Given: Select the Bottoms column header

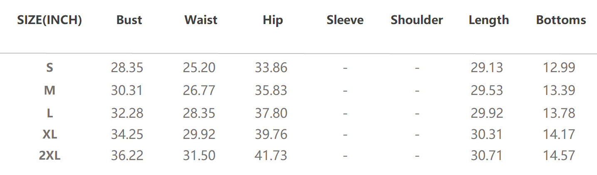Looking at the screenshot, I should (561, 20).
